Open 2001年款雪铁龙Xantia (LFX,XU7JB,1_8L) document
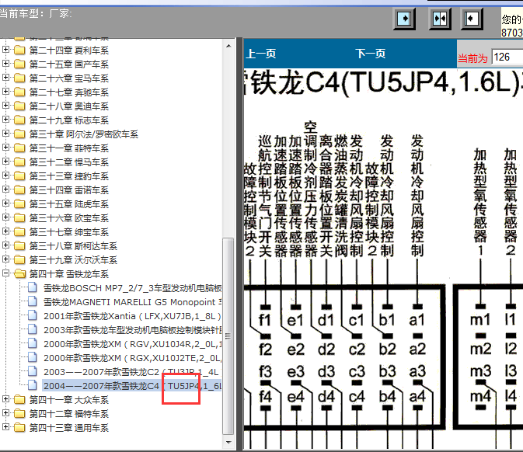 [132, 316]
